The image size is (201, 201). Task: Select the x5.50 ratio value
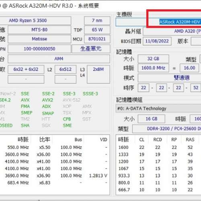click(45, 148)
